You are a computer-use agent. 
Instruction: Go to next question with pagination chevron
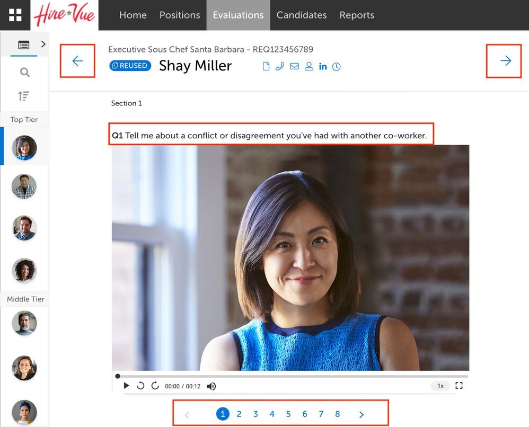362,415
